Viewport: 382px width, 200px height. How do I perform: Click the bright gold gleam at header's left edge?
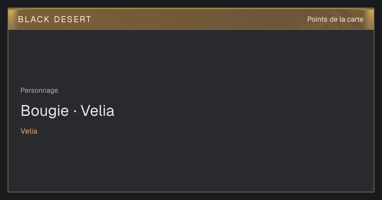(x=11, y=19)
